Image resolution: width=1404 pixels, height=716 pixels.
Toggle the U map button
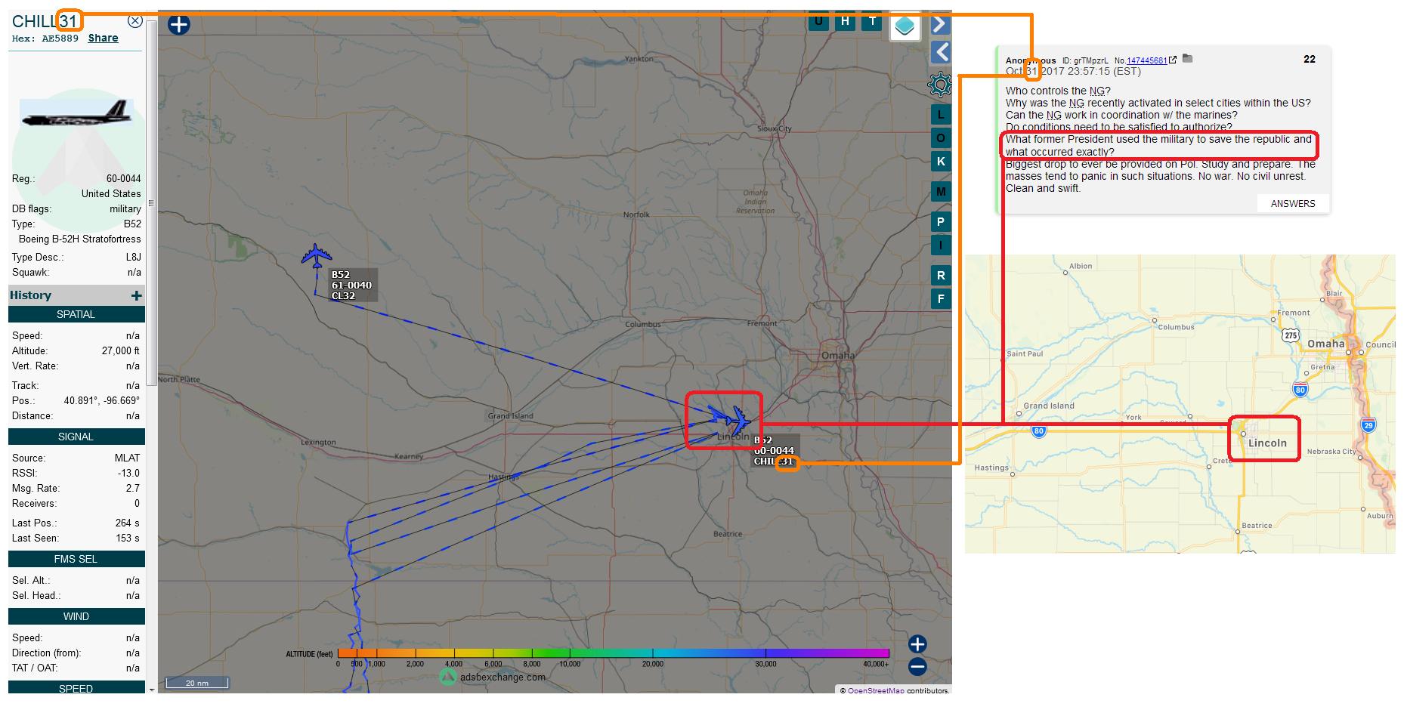818,20
